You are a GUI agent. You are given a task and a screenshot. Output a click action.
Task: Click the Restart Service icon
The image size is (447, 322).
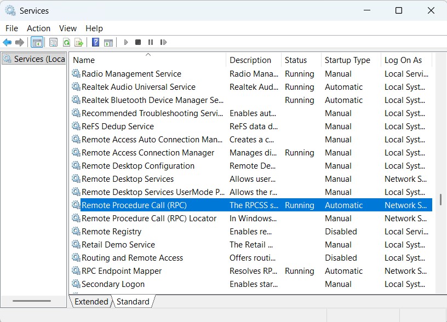click(x=163, y=42)
